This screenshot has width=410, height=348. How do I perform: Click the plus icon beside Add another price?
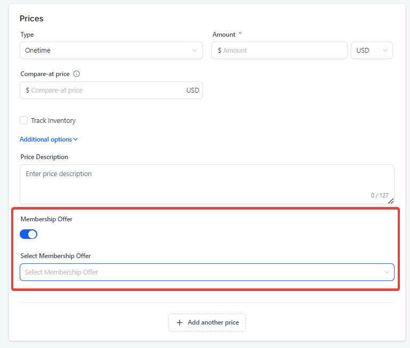pos(179,322)
